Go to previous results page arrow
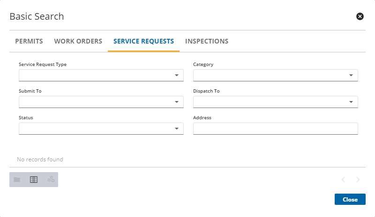The width and height of the screenshot is (375, 217). click(x=343, y=180)
